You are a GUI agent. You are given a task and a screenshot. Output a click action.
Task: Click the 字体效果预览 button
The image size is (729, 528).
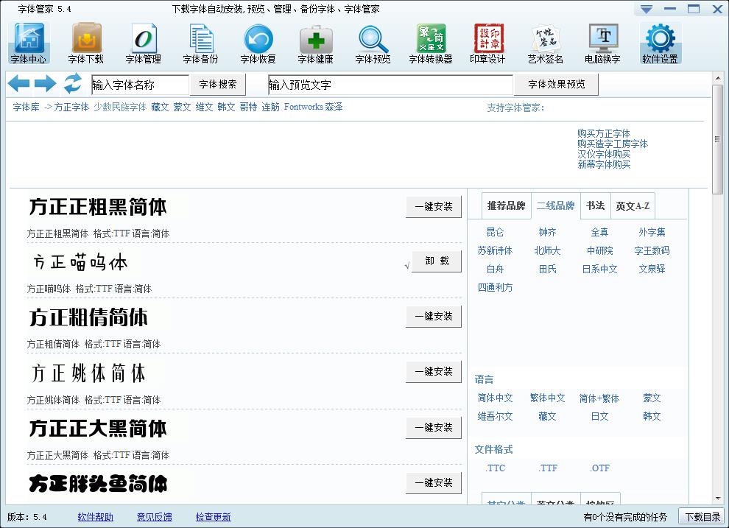[557, 84]
